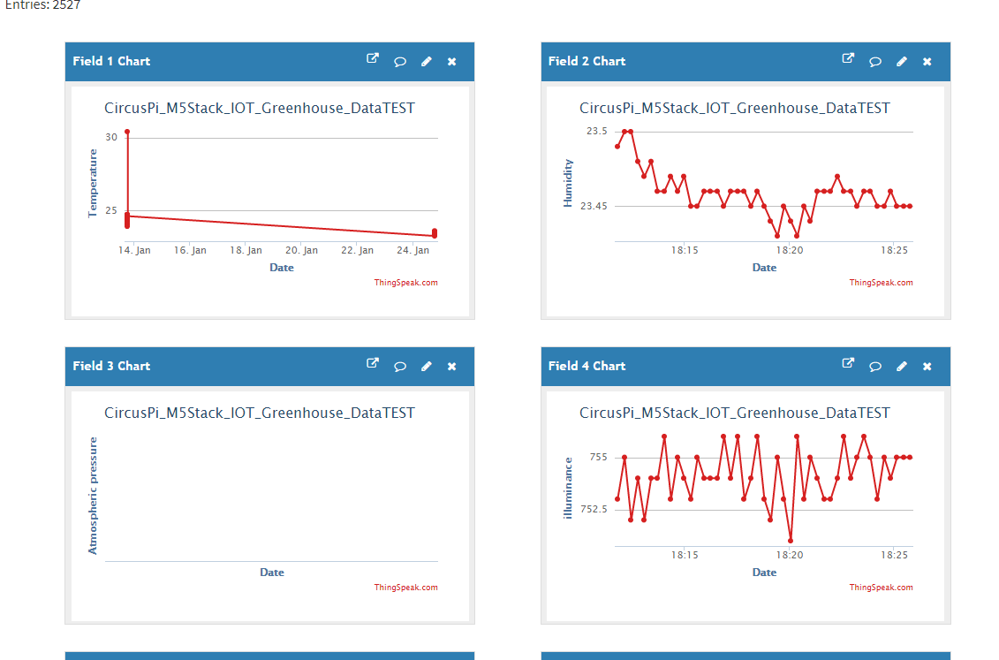The image size is (999, 660).
Task: Click comment icon on Field 1 Chart
Action: (x=400, y=62)
